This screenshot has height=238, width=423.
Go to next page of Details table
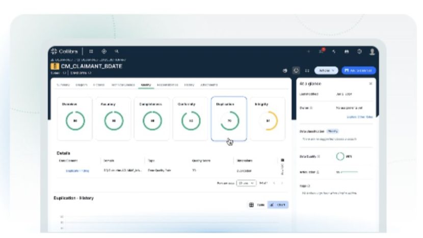282,183
